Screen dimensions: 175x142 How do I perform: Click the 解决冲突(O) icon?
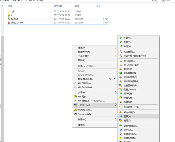click(121, 112)
